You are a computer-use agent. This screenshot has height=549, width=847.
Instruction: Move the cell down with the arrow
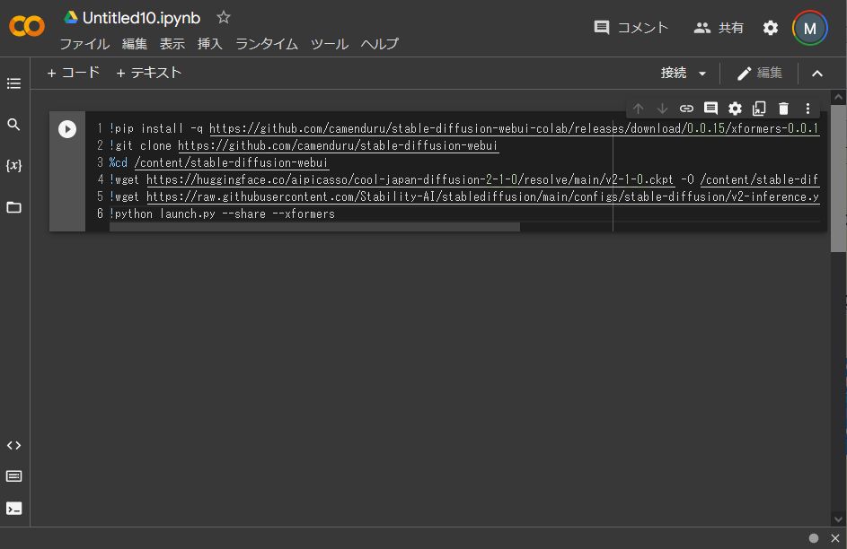pos(662,109)
